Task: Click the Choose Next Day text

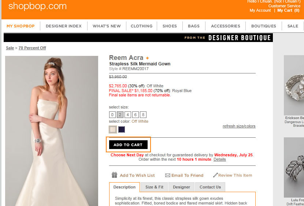Action: click(x=127, y=155)
